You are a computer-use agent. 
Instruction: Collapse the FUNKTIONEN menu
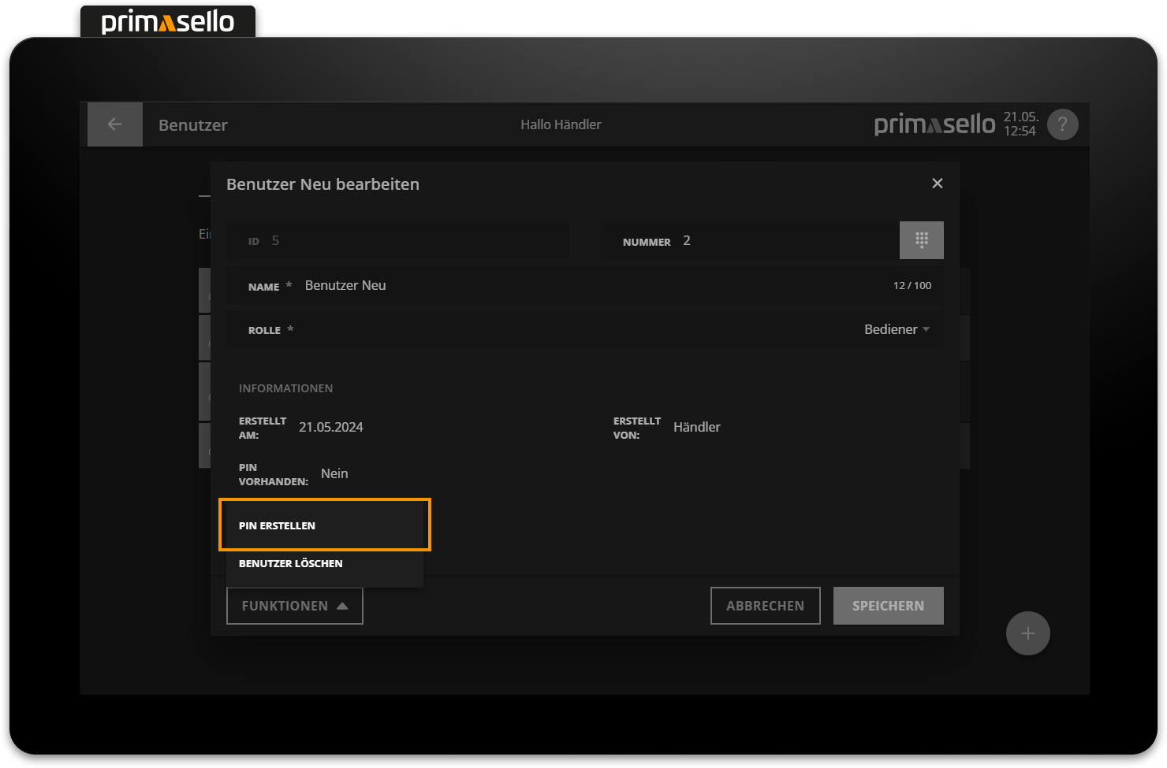(x=294, y=605)
